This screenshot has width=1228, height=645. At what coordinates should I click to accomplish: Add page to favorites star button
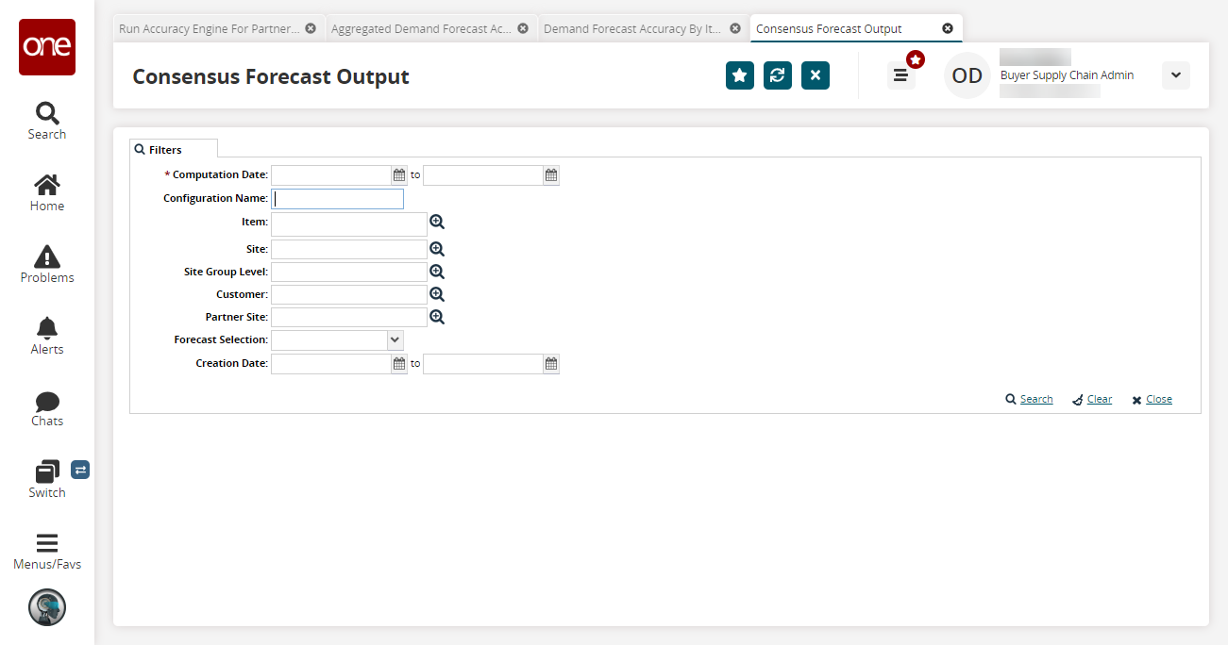[x=740, y=75]
